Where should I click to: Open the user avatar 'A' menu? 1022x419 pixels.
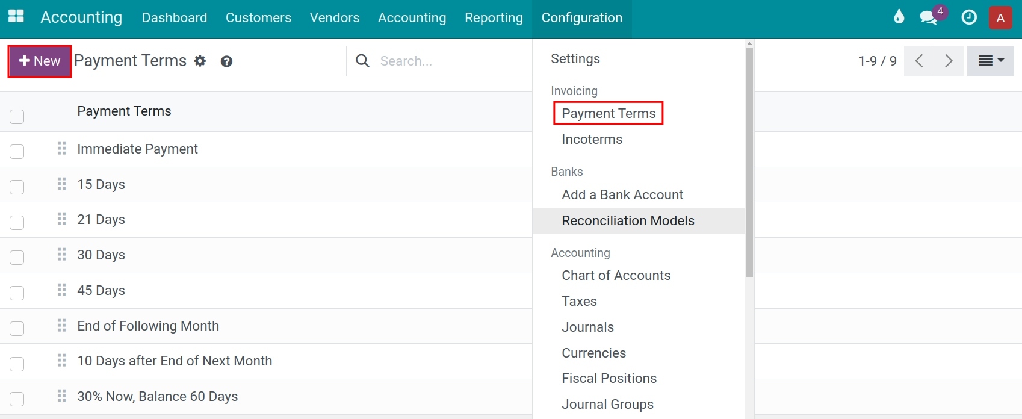tap(1000, 18)
